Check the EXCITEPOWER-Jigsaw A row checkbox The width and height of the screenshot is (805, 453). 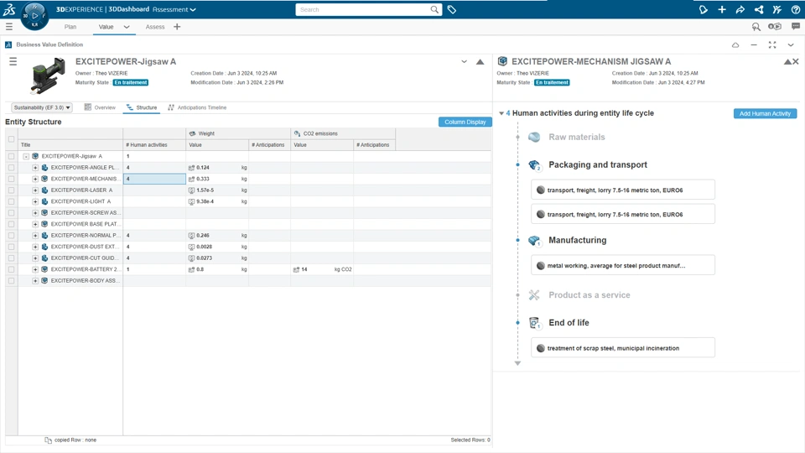11,156
